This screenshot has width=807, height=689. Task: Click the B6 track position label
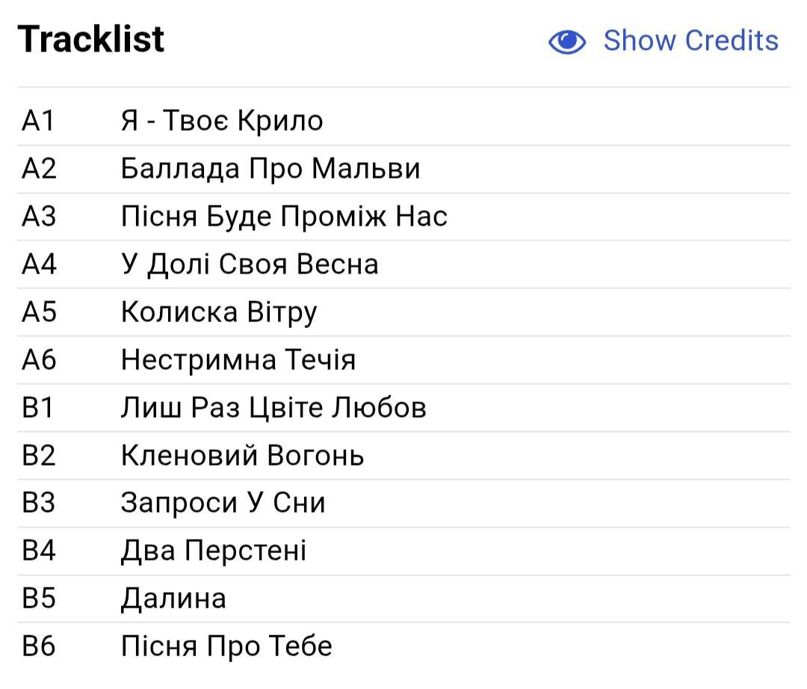39,646
